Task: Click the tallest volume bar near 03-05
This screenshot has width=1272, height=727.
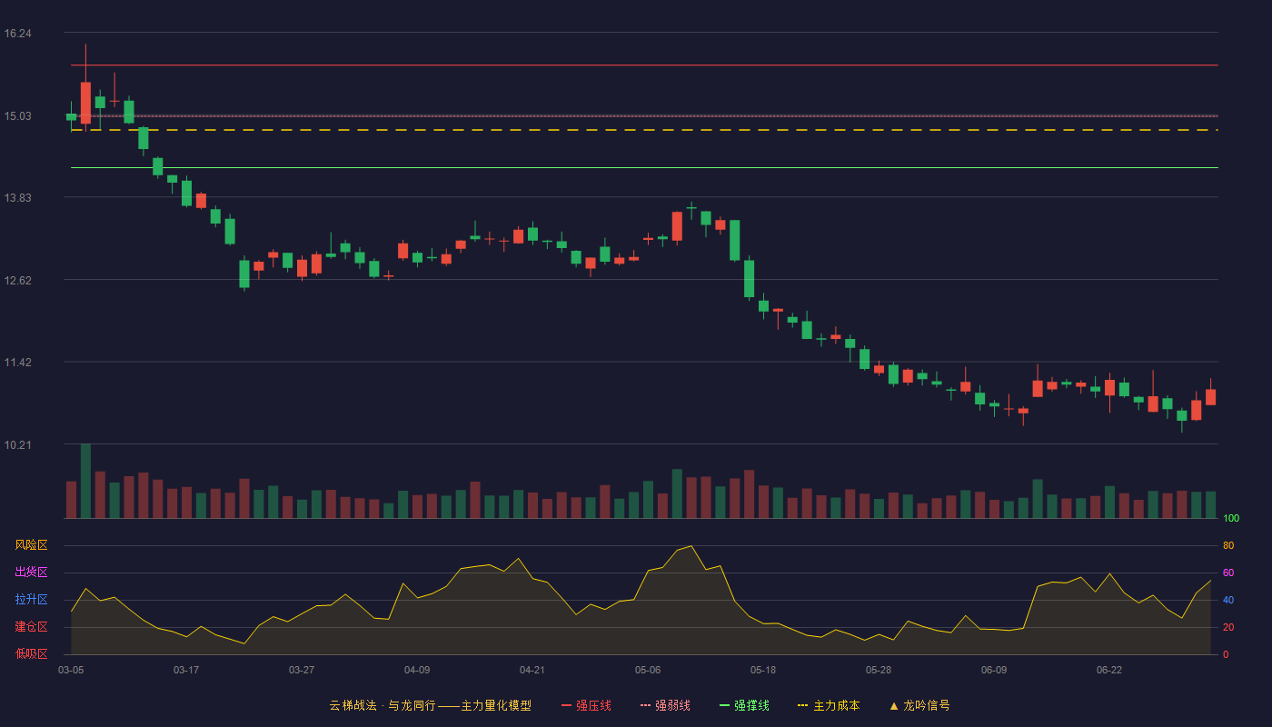Action: (85, 481)
